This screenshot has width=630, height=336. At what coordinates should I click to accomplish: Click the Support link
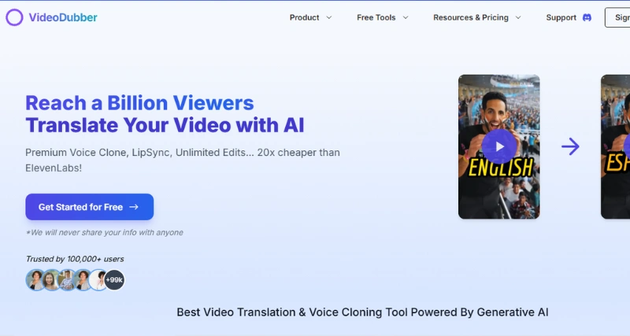click(x=561, y=17)
